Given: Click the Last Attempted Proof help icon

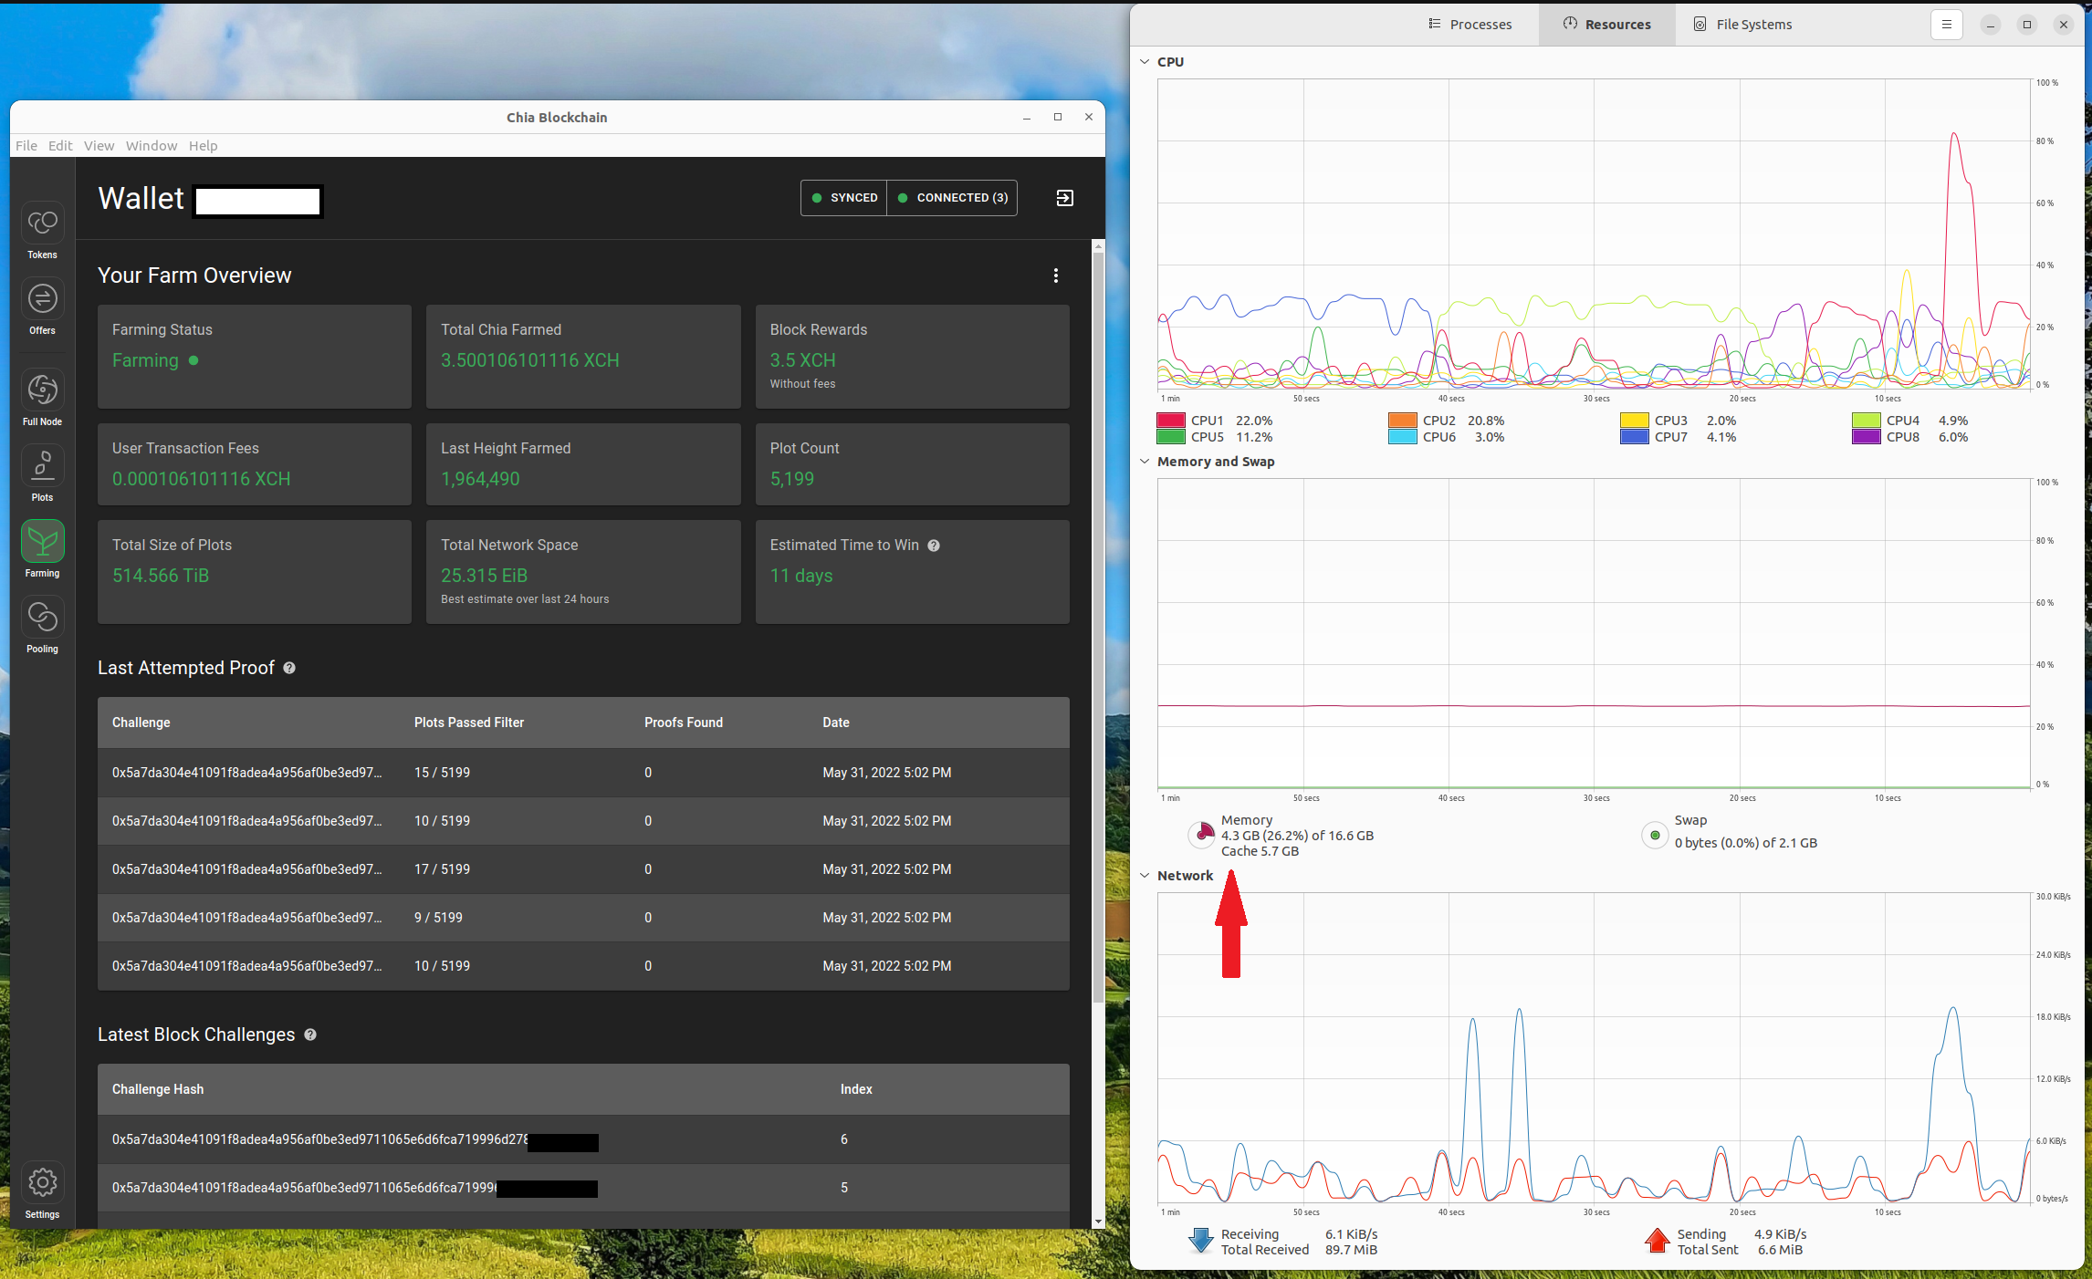Looking at the screenshot, I should [289, 668].
